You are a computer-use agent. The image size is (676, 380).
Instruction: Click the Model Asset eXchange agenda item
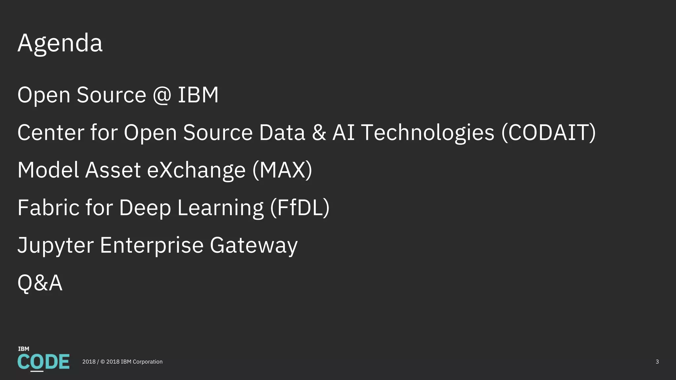coord(164,170)
